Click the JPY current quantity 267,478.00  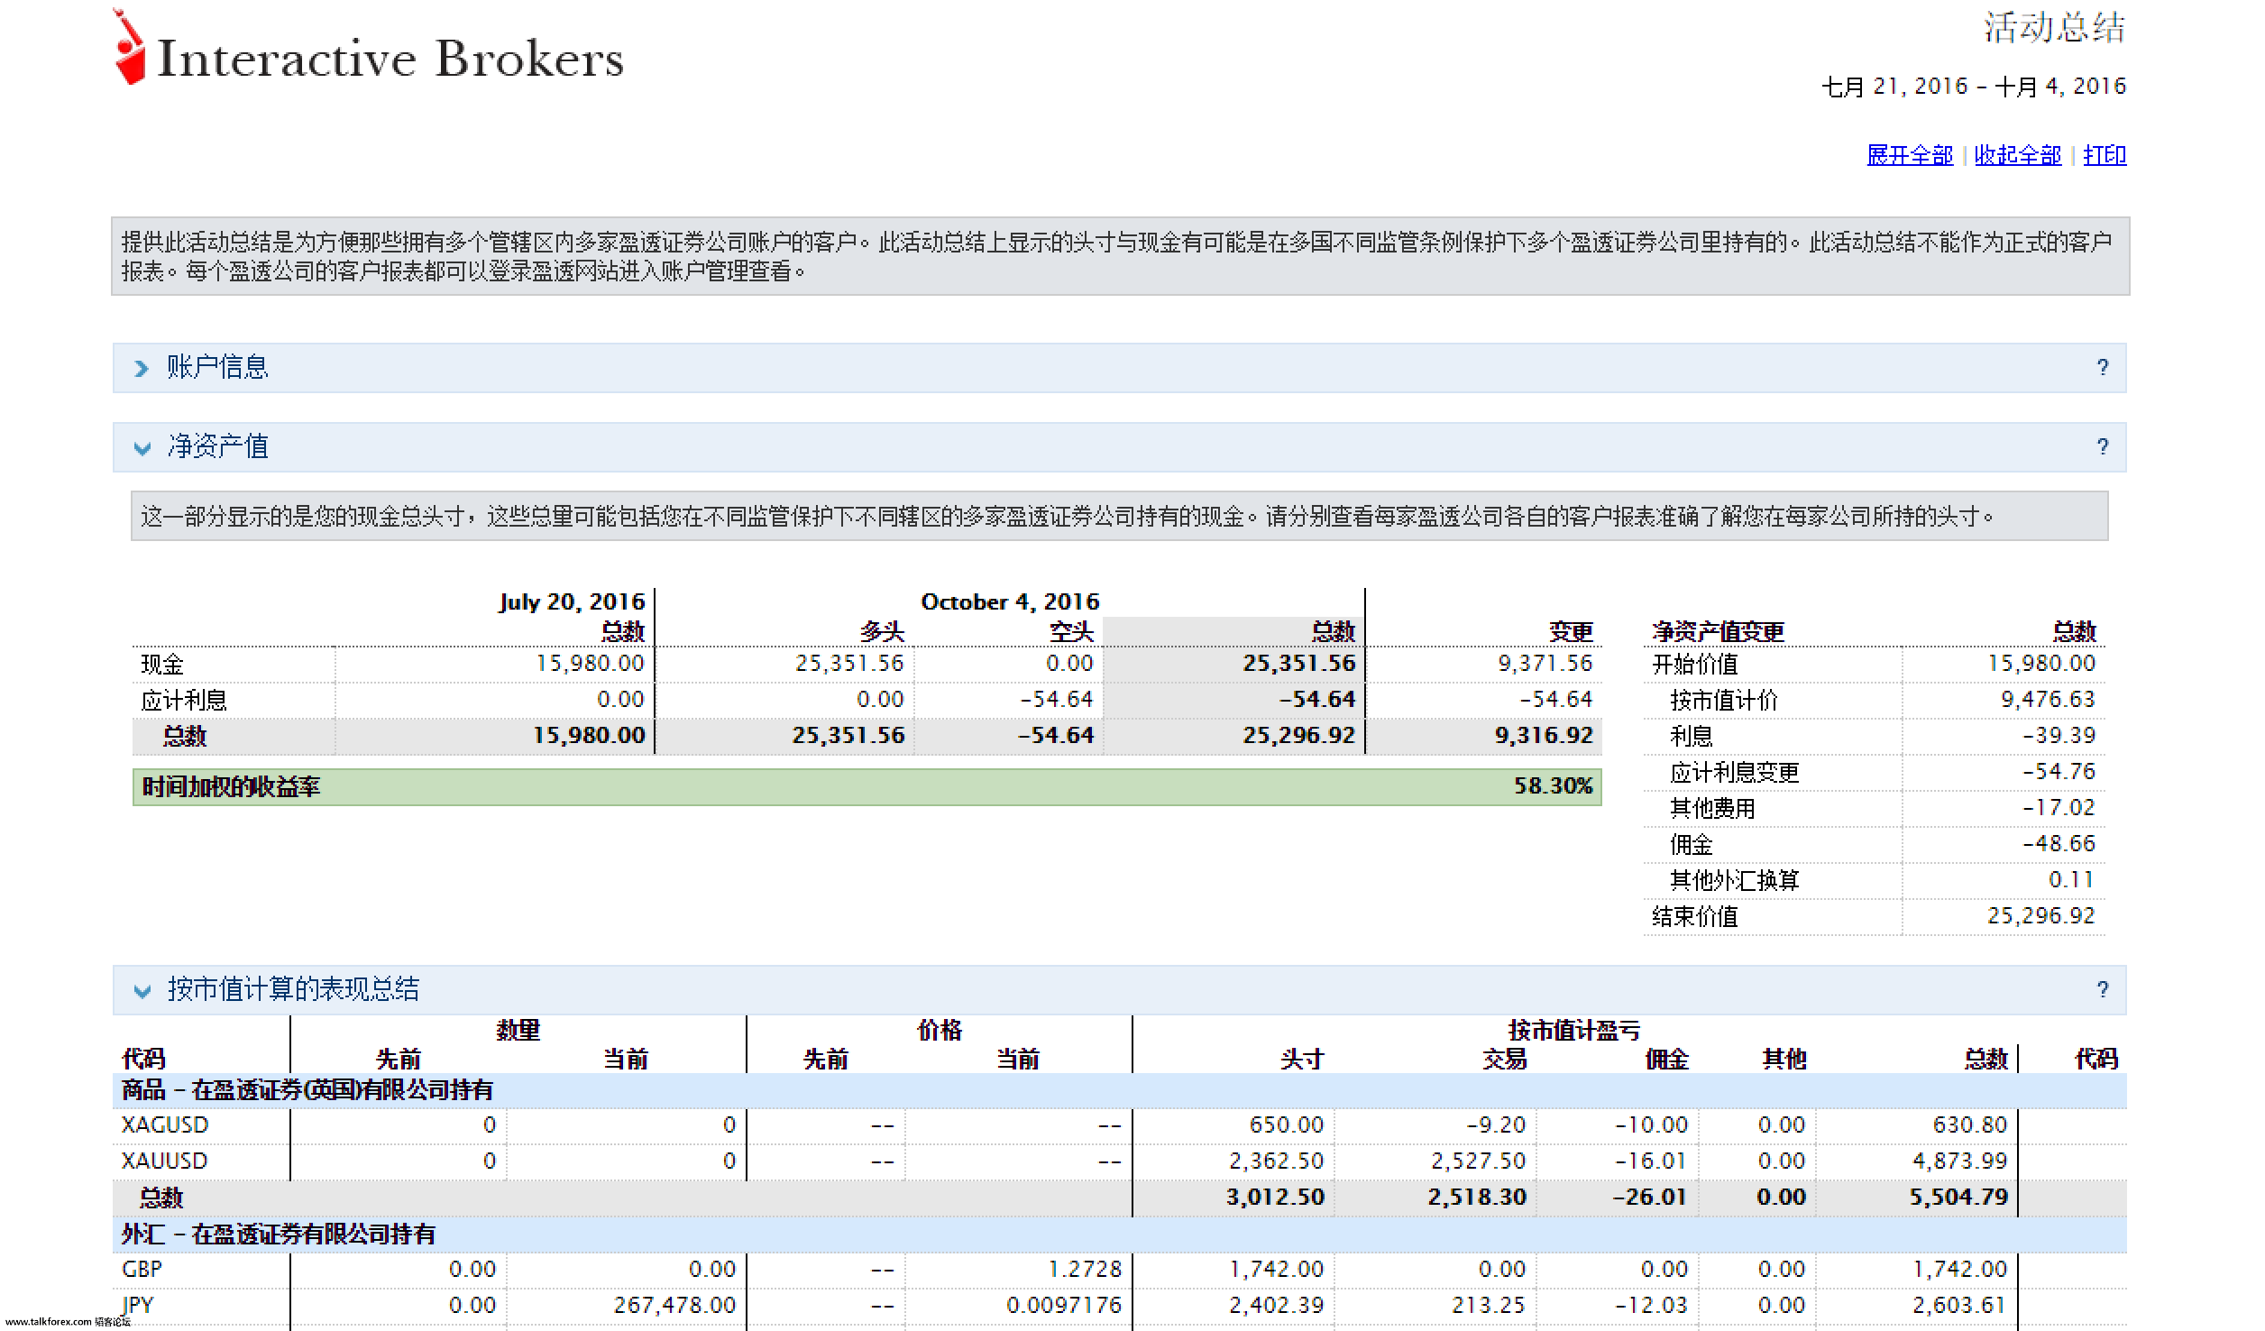click(674, 1305)
